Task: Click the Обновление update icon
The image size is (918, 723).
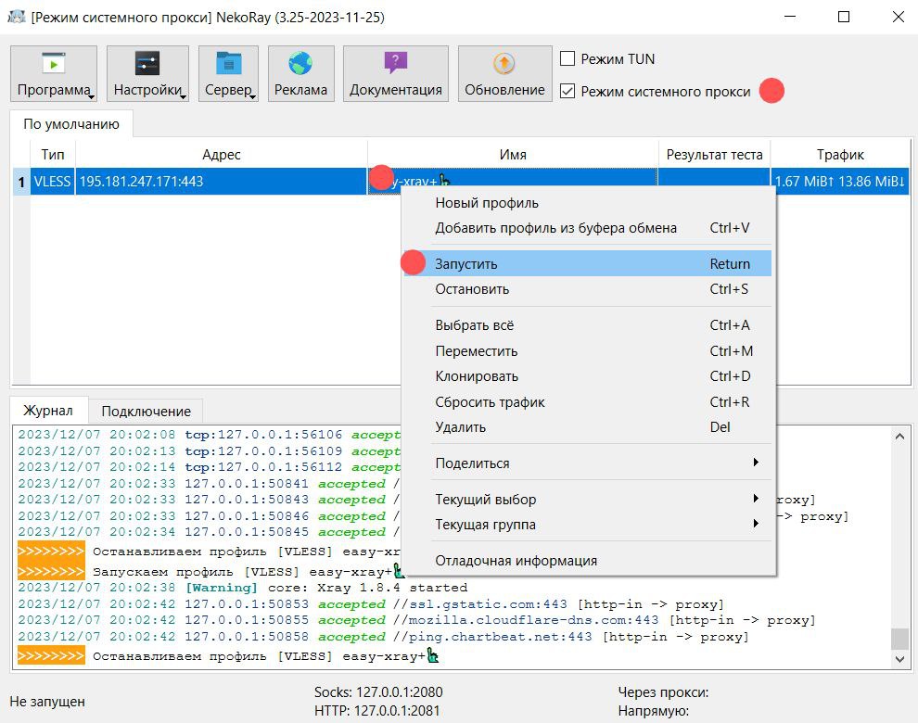Action: [x=504, y=64]
